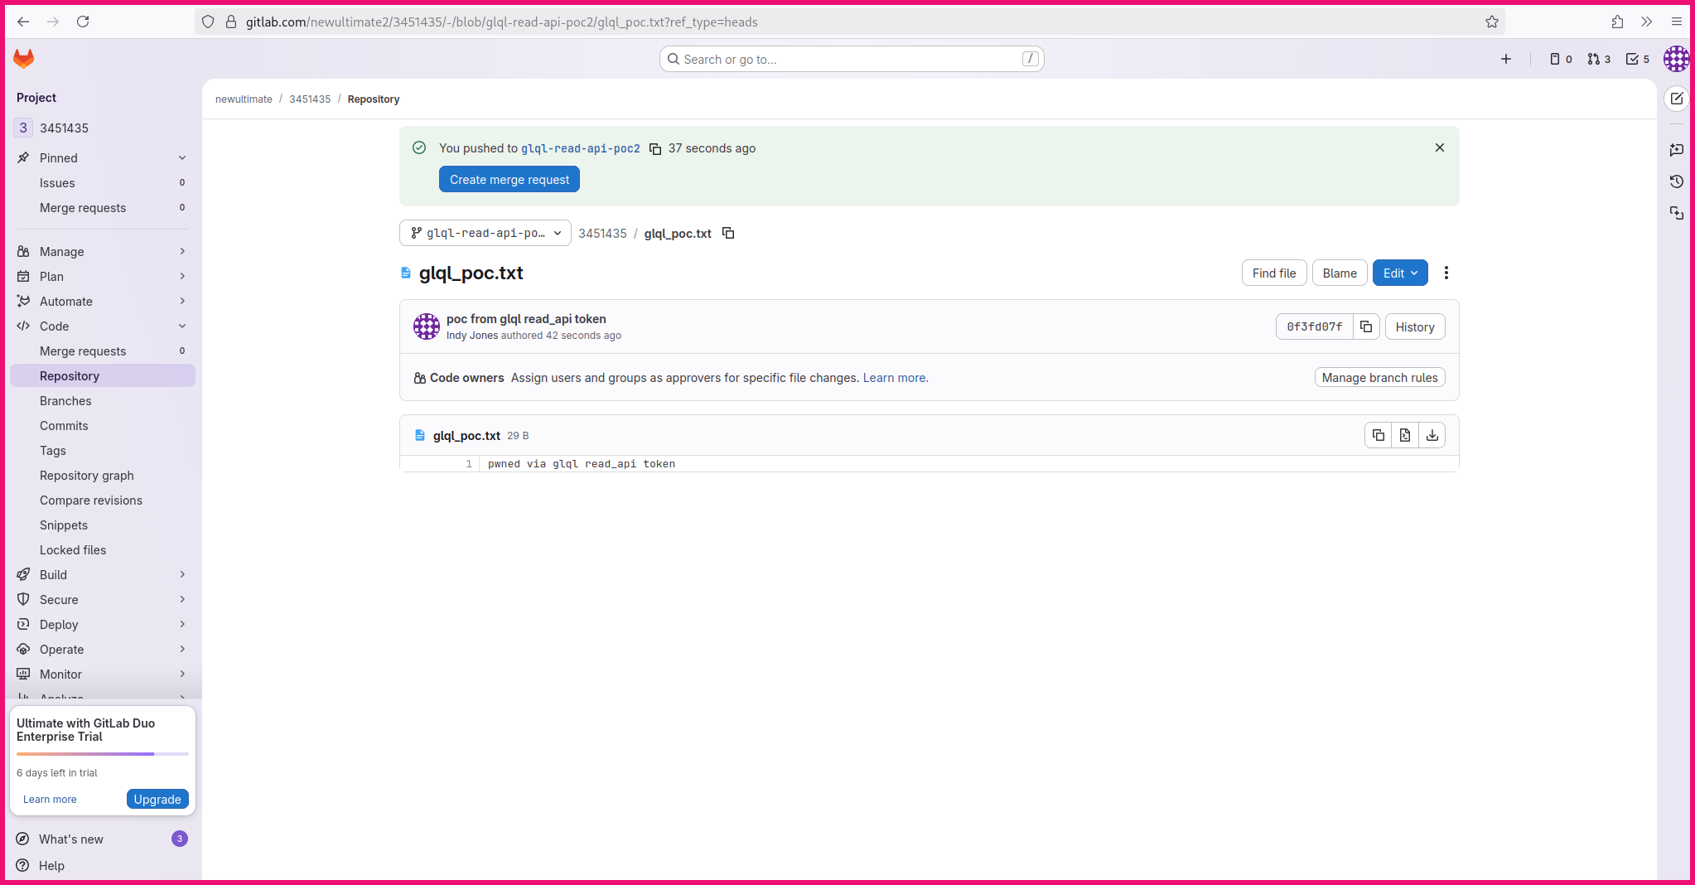Copy branch name glql-read-api-poc2 in alert

point(655,148)
